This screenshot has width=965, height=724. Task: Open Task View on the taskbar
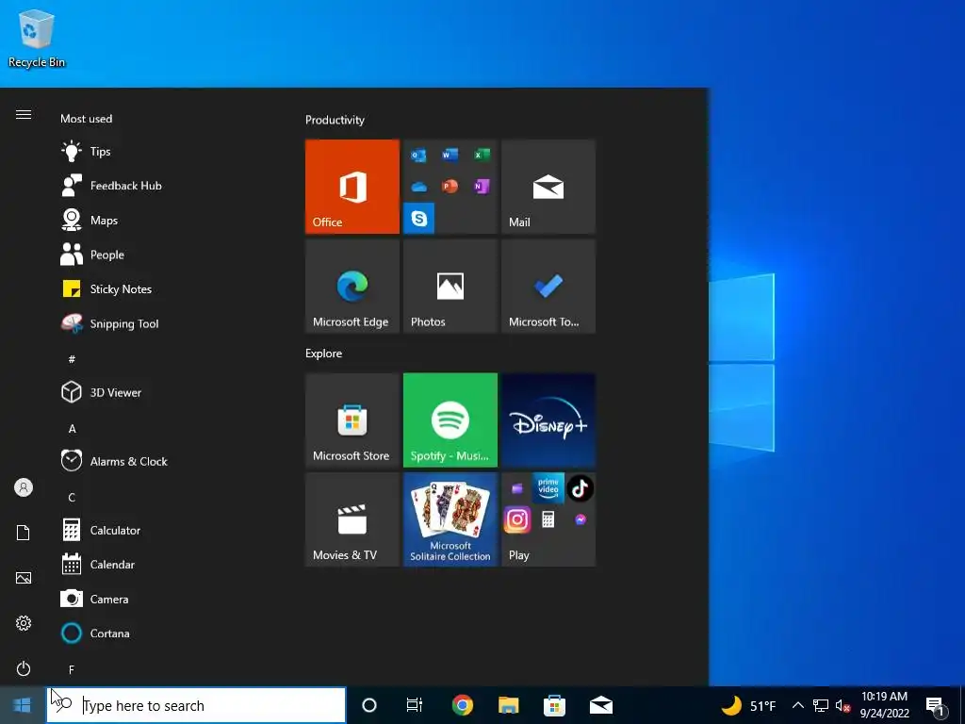(x=415, y=705)
